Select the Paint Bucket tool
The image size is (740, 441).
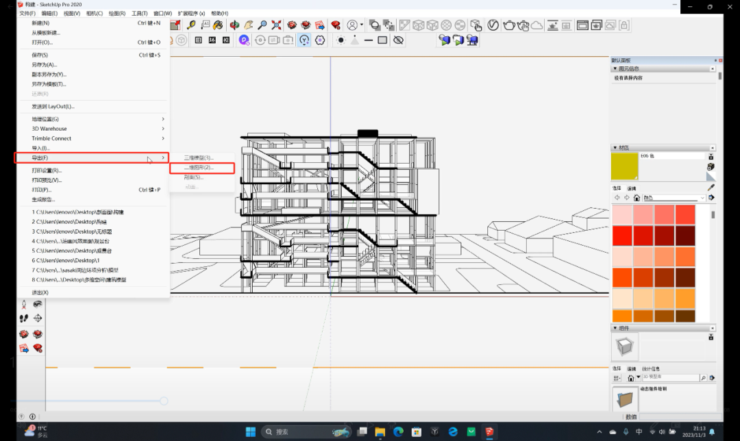click(218, 25)
